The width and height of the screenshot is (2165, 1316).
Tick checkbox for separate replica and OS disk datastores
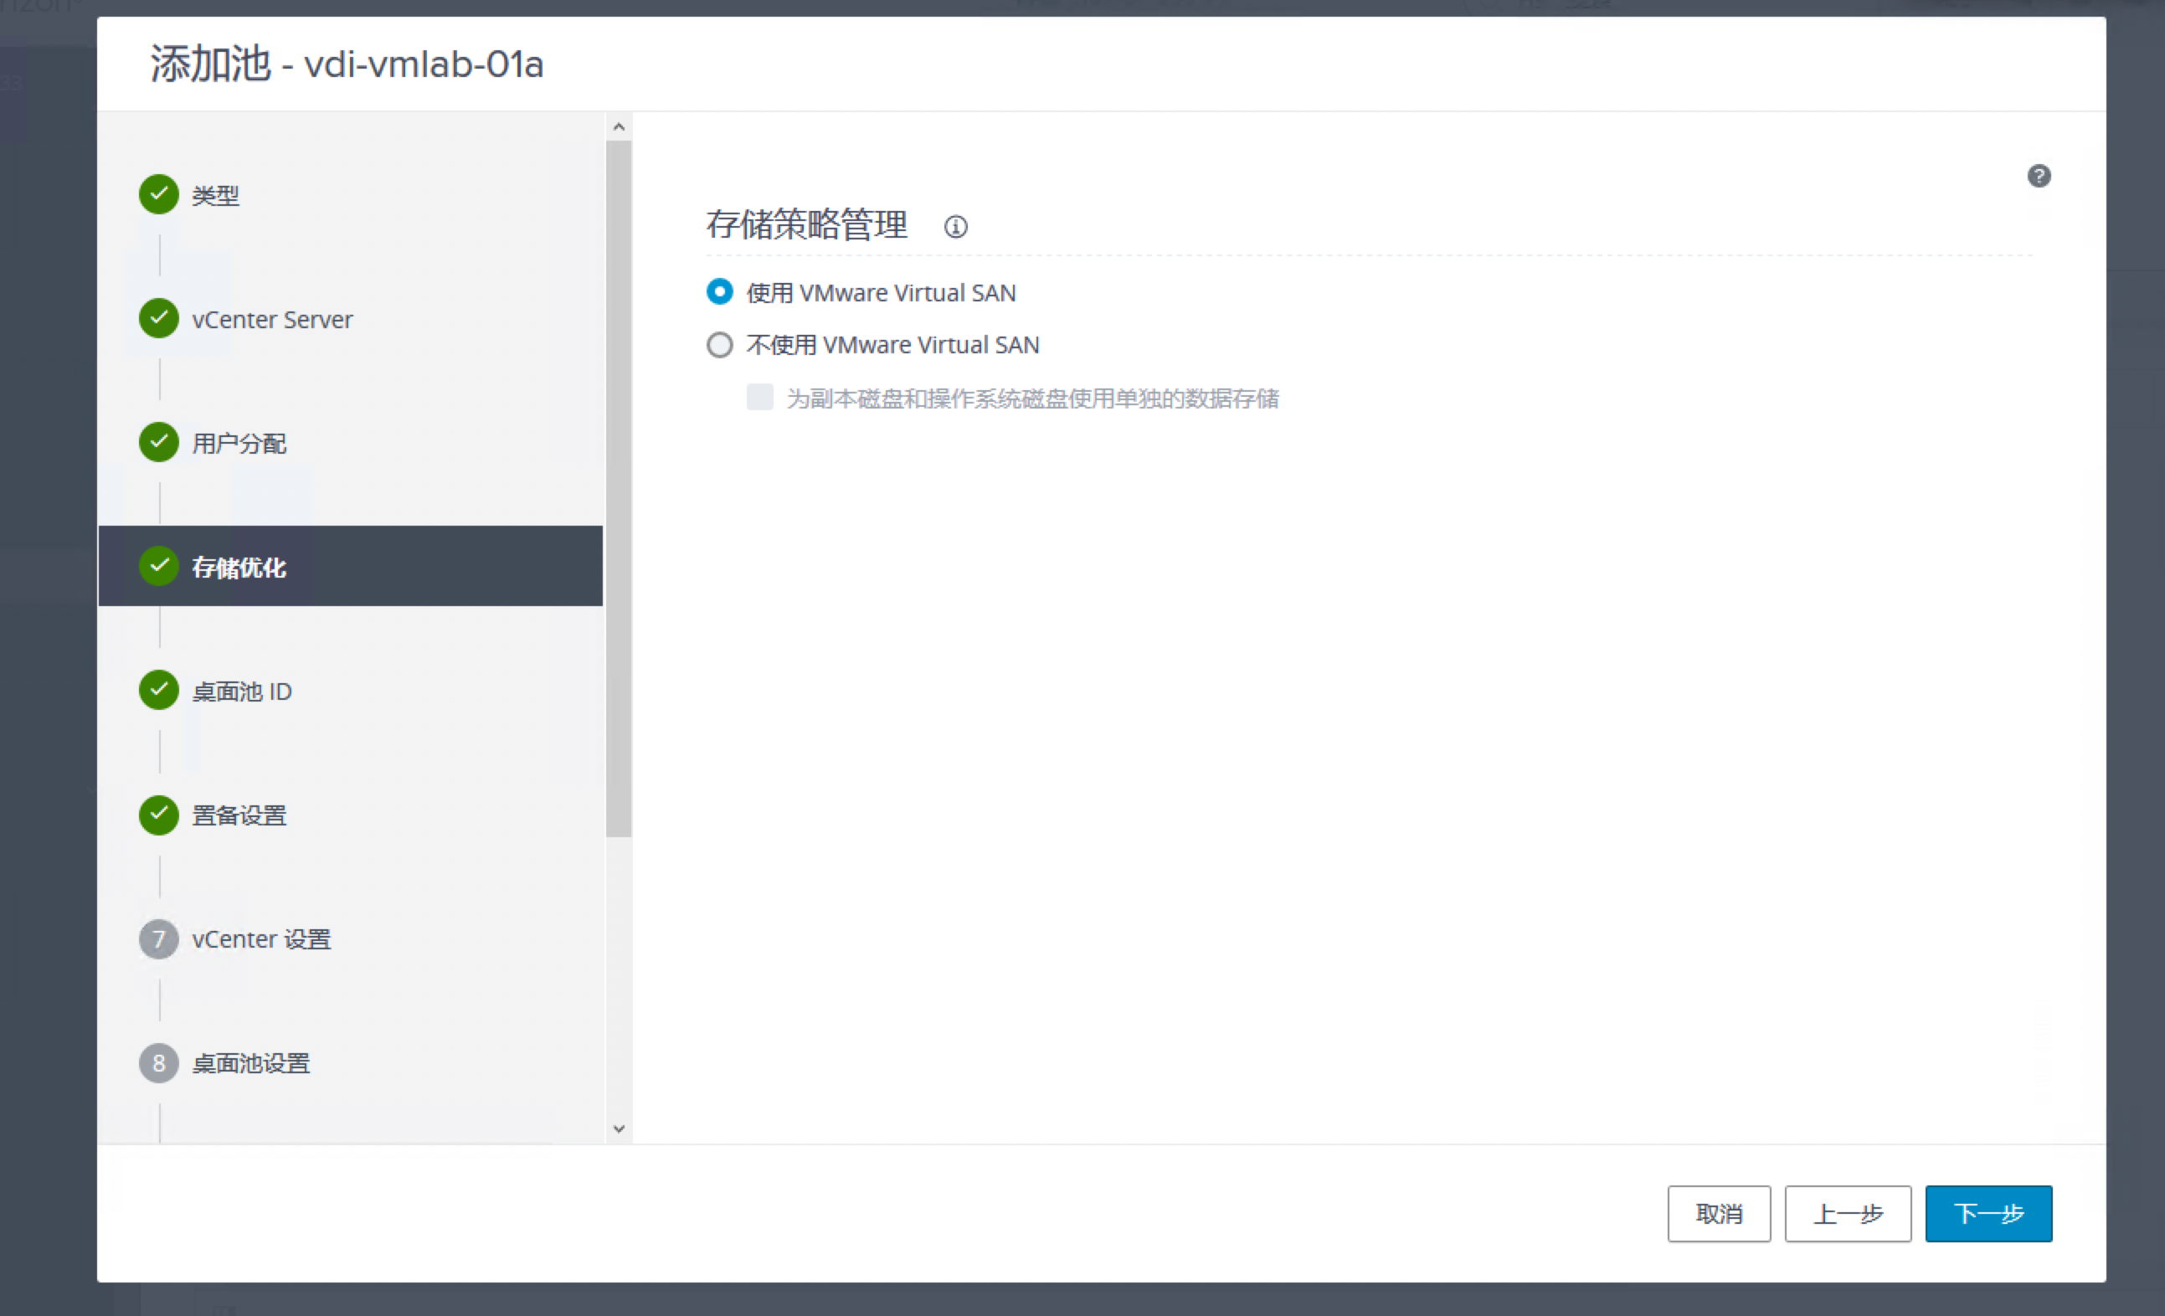point(760,397)
